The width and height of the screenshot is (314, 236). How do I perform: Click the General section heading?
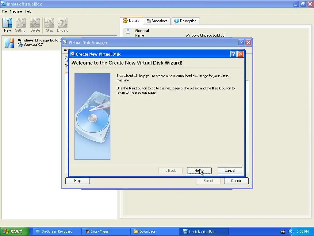[x=142, y=30]
